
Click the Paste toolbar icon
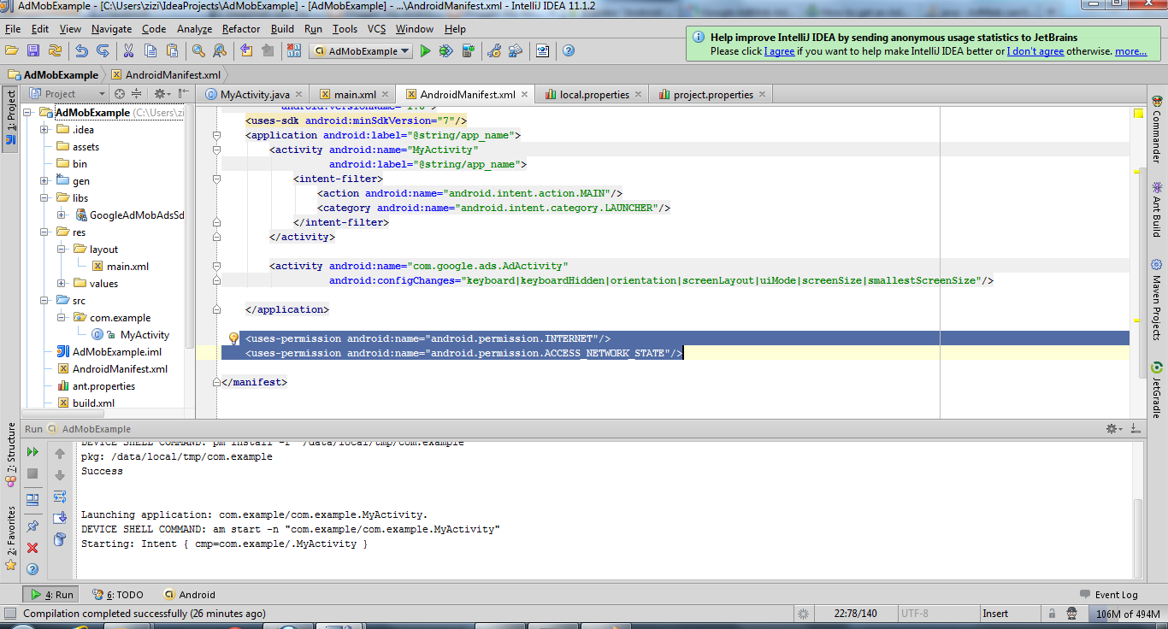click(173, 51)
